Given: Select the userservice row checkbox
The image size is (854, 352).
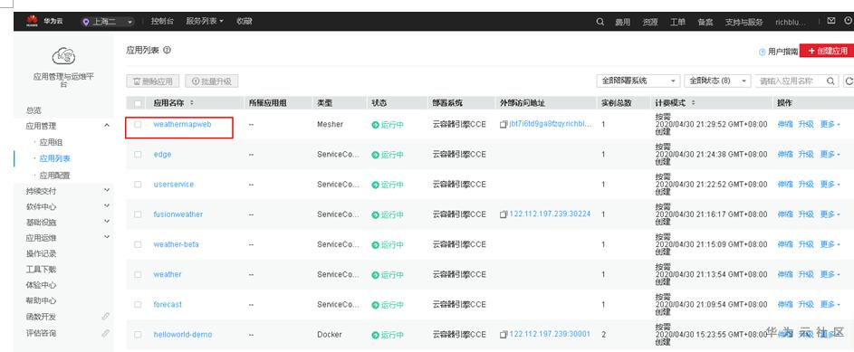Looking at the screenshot, I should (138, 185).
